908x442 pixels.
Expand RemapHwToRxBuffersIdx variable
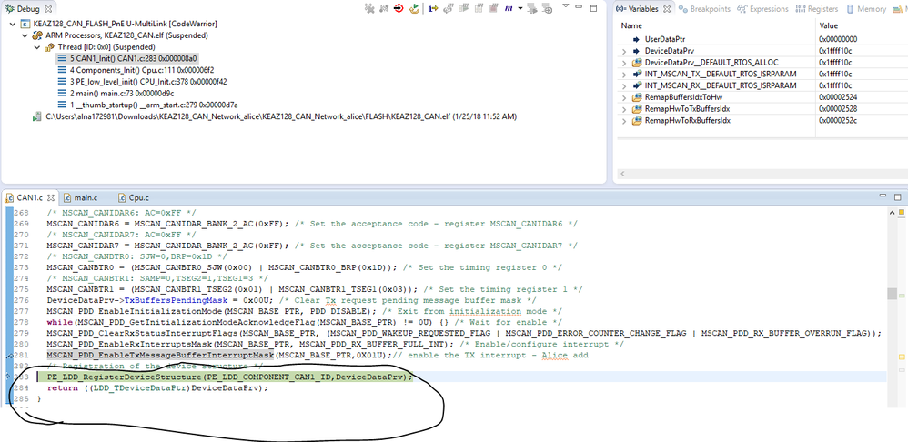[623, 120]
